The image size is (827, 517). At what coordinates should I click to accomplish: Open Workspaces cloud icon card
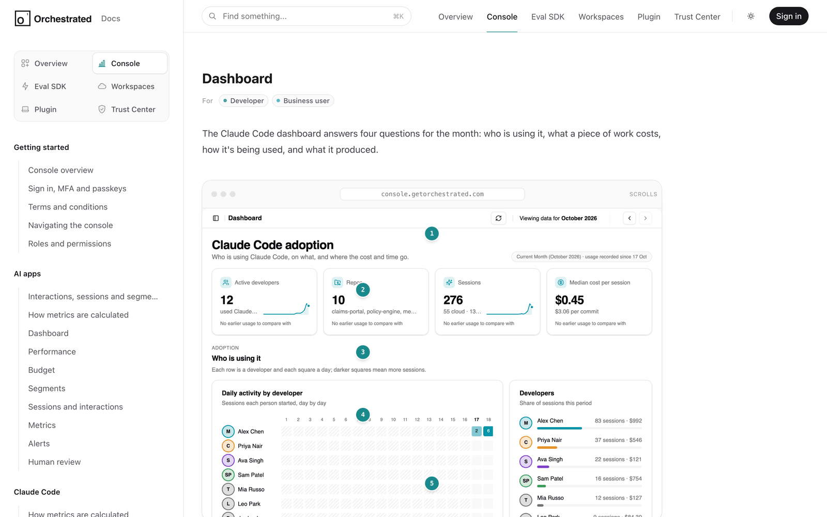[130, 86]
